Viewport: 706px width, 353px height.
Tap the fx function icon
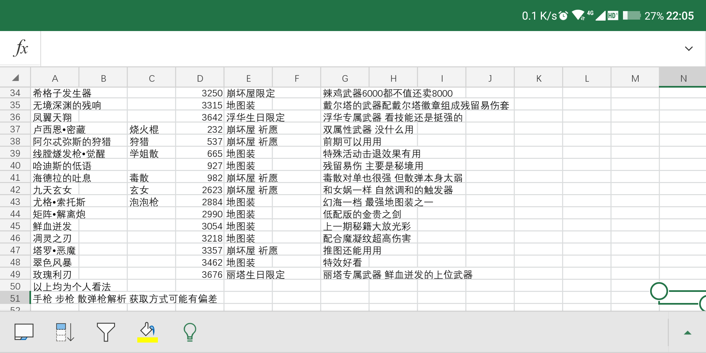pyautogui.click(x=21, y=48)
